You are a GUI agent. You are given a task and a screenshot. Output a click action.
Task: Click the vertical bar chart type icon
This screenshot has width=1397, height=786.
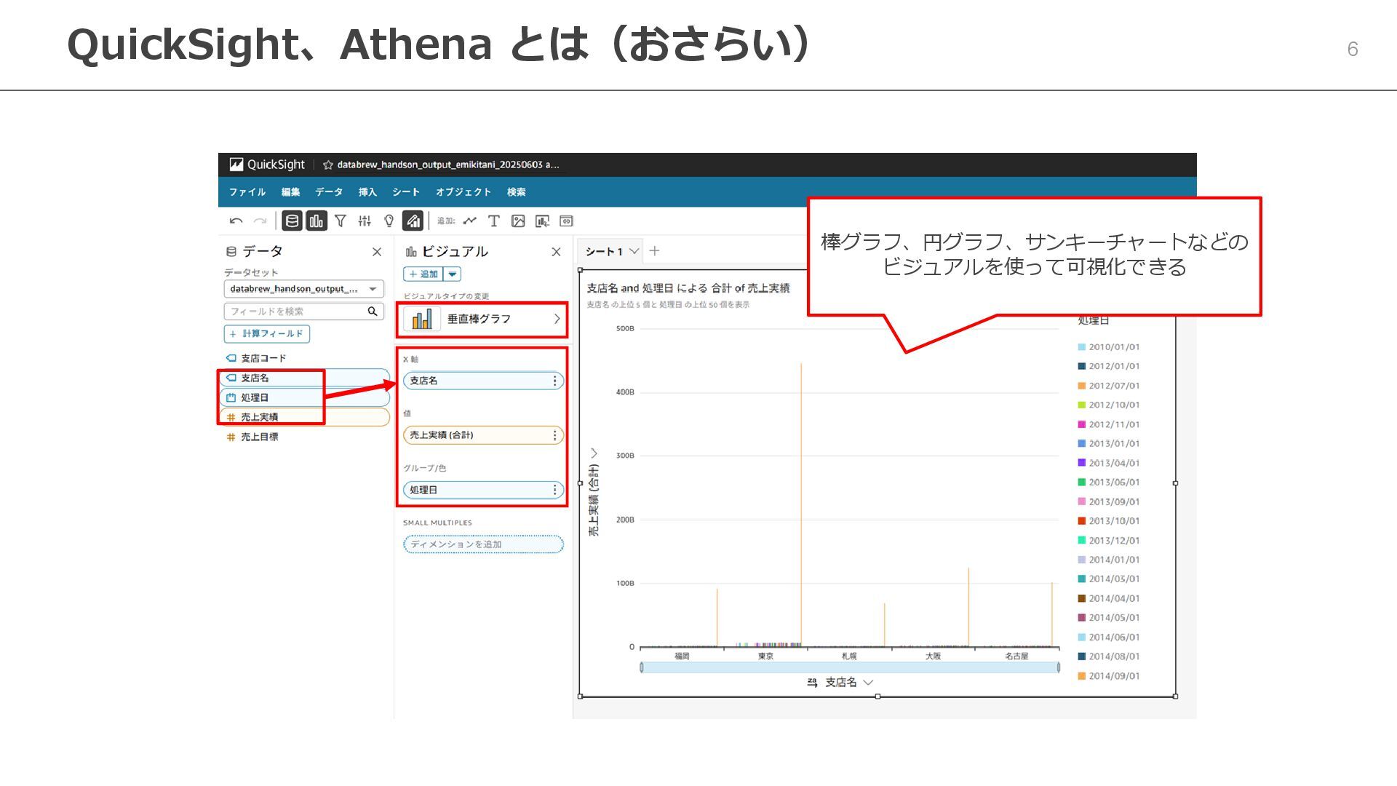pyautogui.click(x=422, y=319)
